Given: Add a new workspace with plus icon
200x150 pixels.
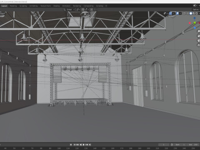Looking at the screenshot, I should pyautogui.click(x=106, y=6).
